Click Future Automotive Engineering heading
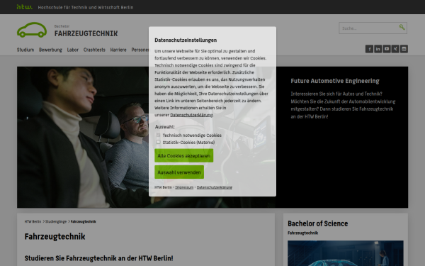Image resolution: width=425 pixels, height=266 pixels. click(335, 81)
